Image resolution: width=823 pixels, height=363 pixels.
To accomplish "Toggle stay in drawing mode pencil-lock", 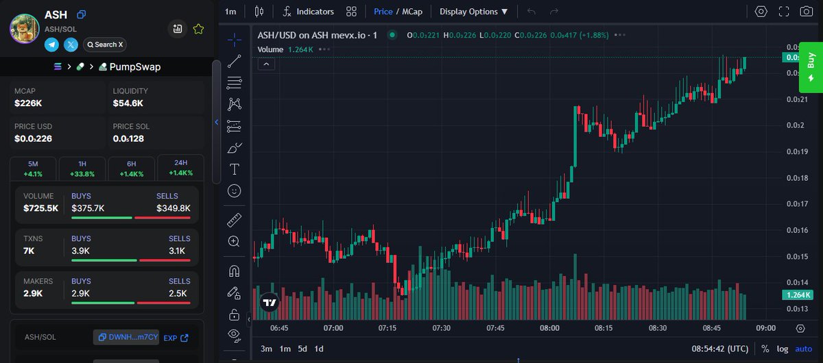I will (235, 292).
